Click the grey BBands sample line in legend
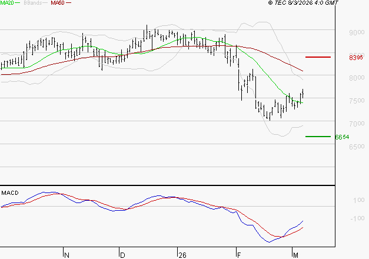 coord(45,2)
